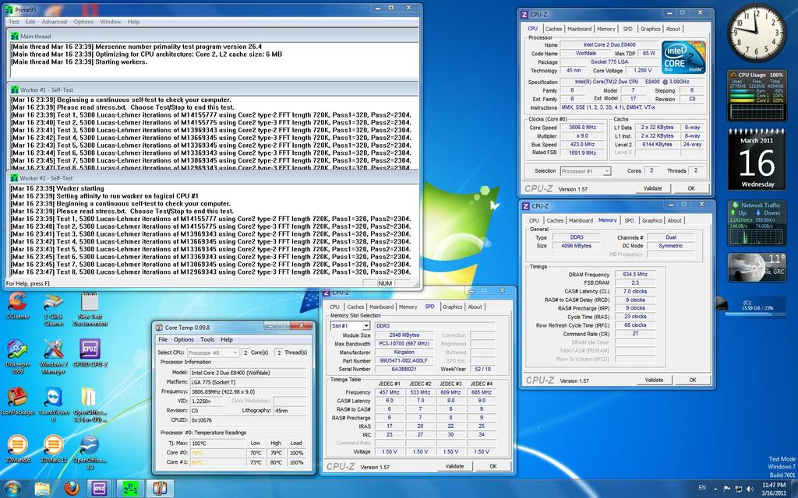
Task: Click OK in the CPU-Z processor window
Action: [x=691, y=188]
